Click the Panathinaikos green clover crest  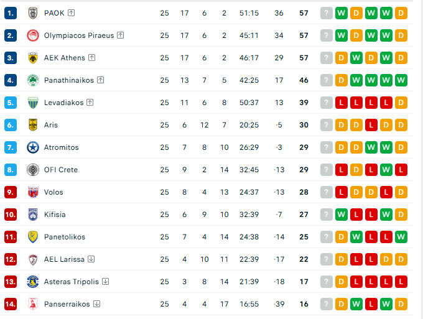33,80
